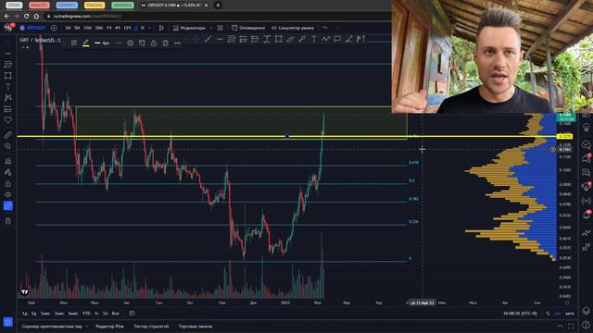Delete selected line via floating toolbar trash
Viewport: 593px width, 333px height.
pyautogui.click(x=165, y=43)
